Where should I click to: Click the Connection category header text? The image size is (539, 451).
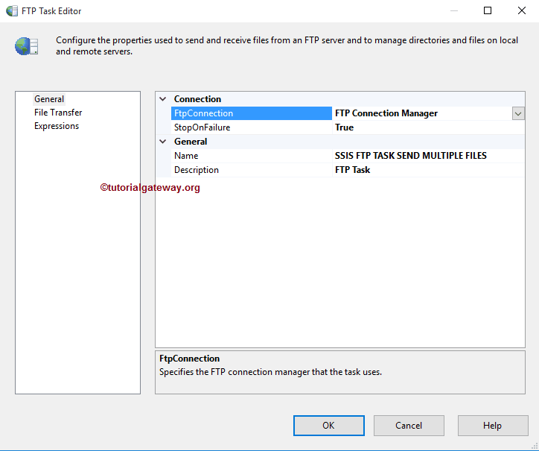pyautogui.click(x=197, y=99)
